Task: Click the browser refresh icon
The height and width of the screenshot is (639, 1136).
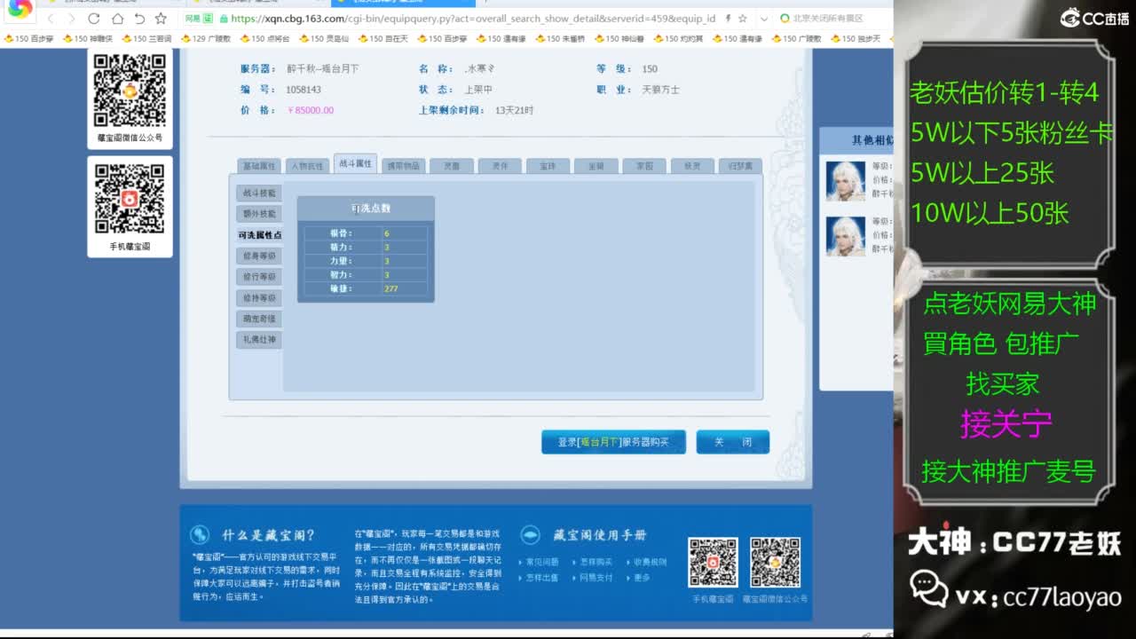Action: click(94, 19)
